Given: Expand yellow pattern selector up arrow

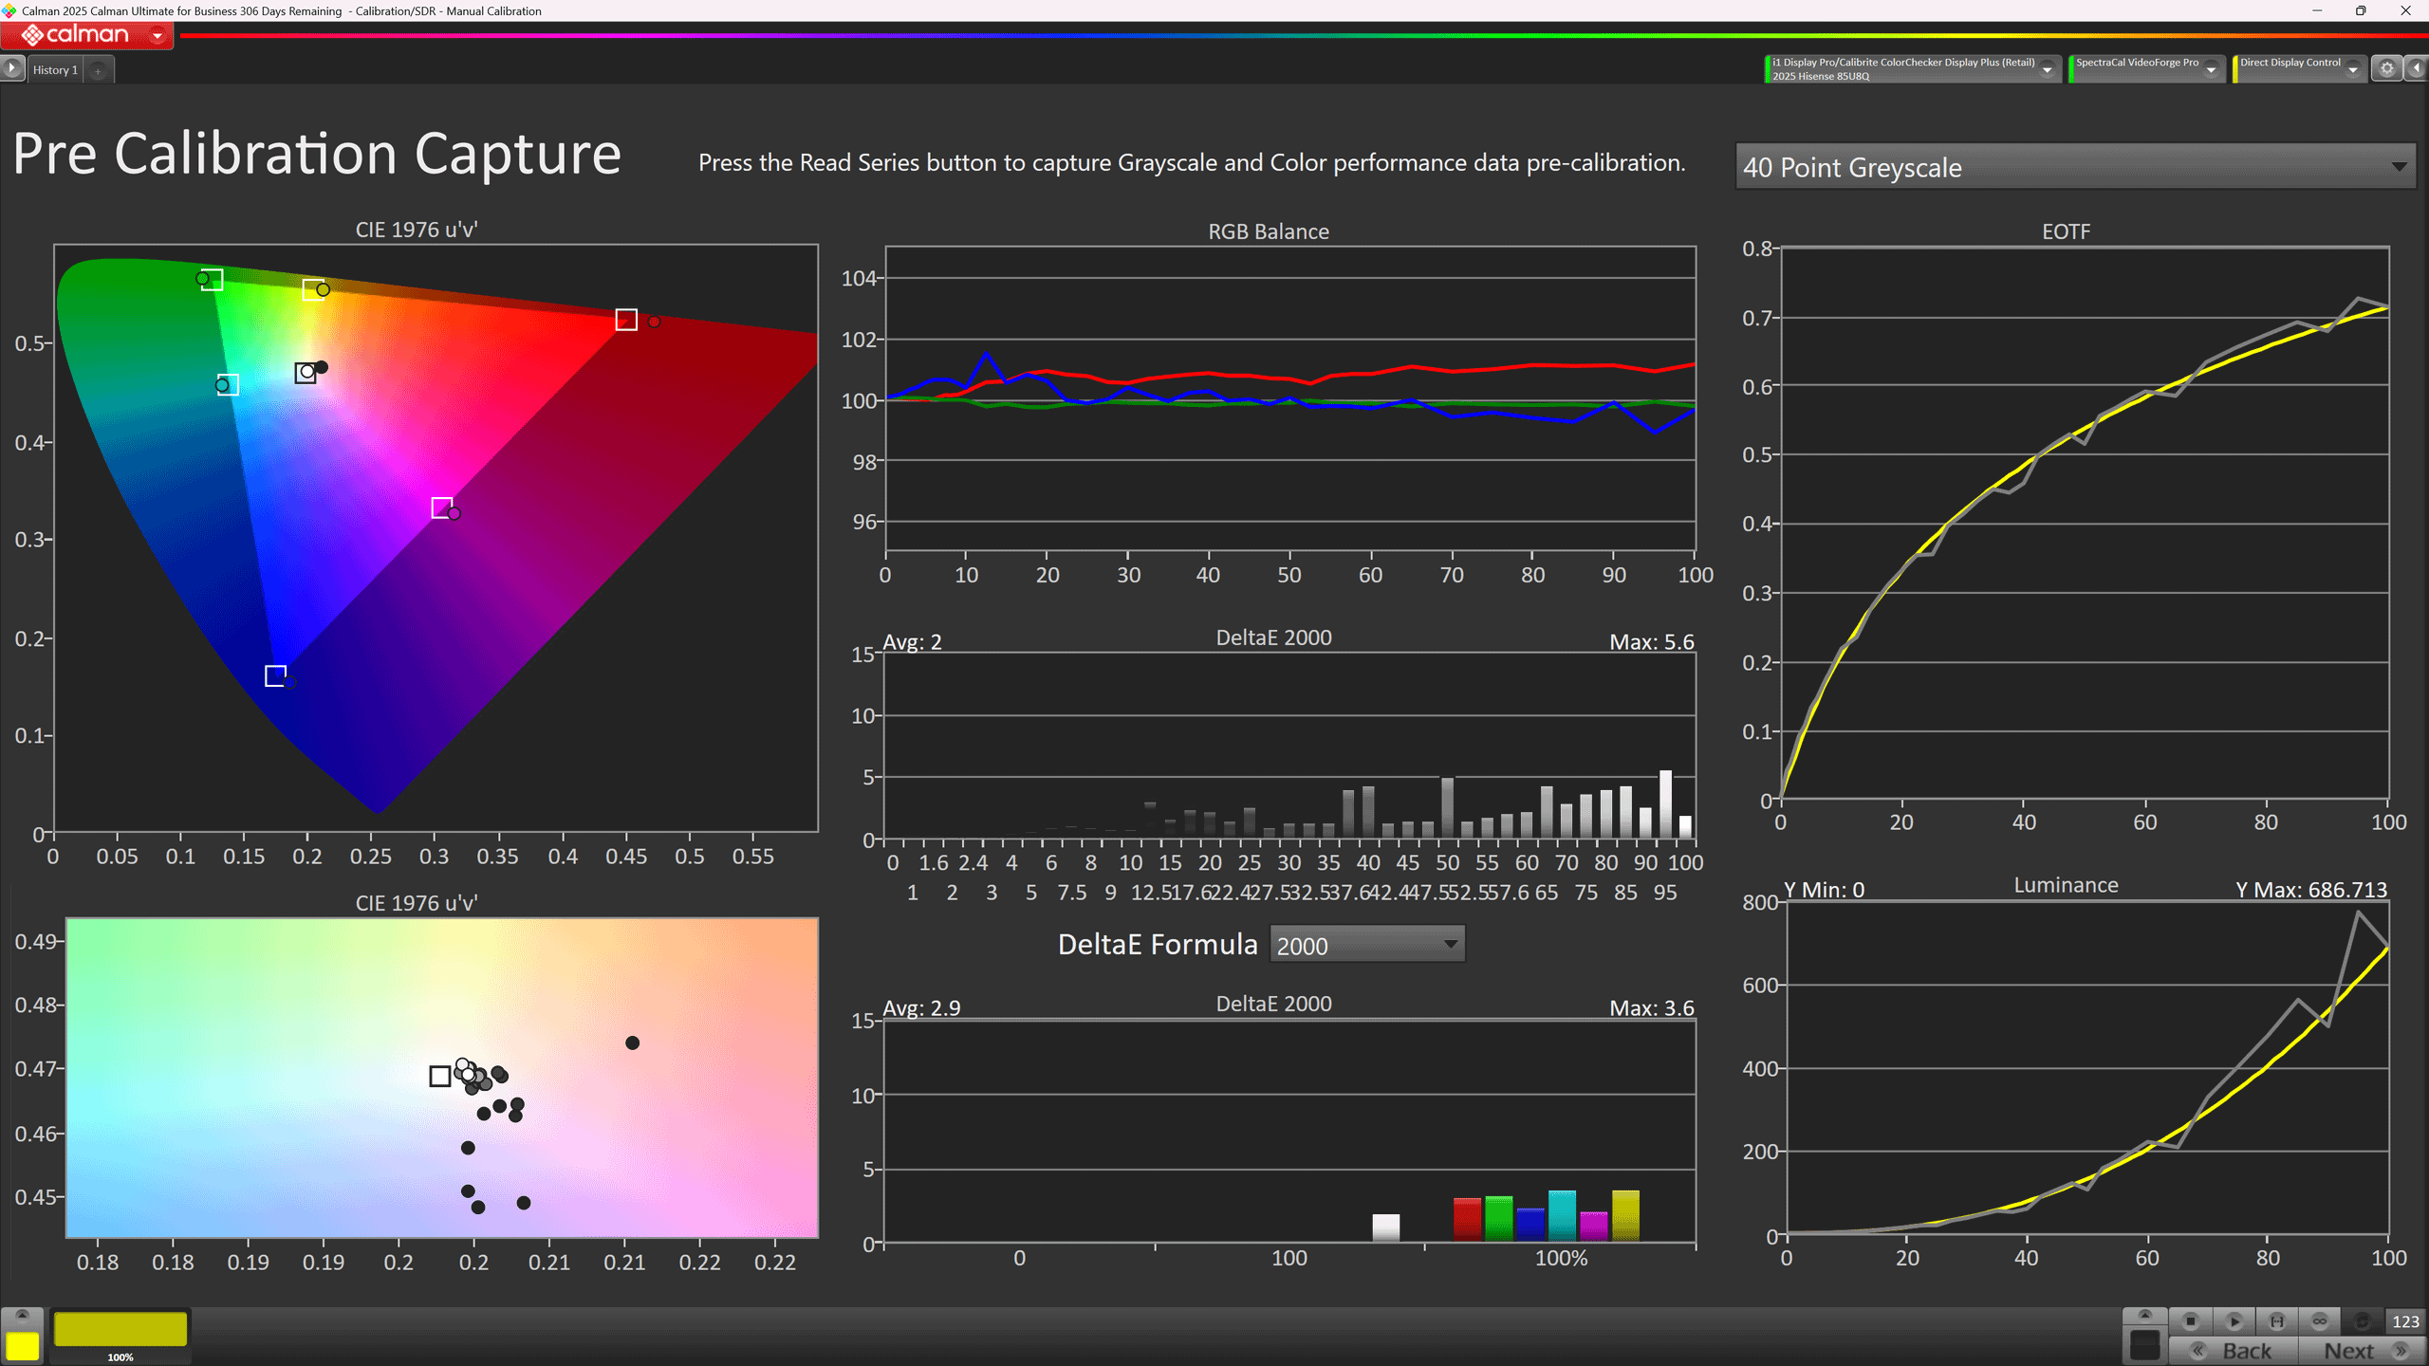Looking at the screenshot, I should [23, 1315].
